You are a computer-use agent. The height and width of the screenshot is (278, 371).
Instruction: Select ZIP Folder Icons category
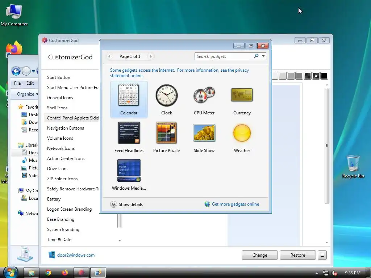[62, 179]
